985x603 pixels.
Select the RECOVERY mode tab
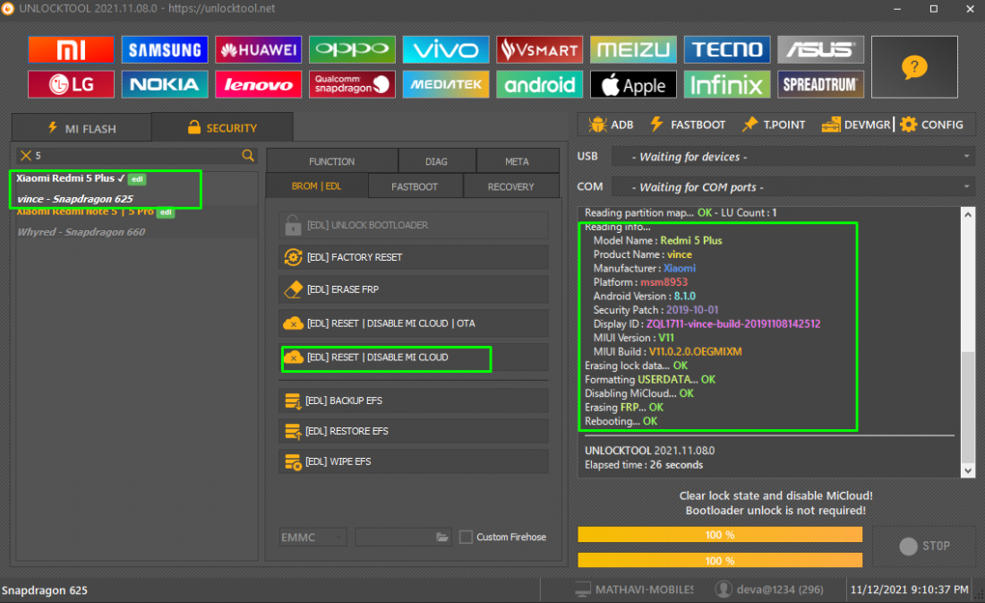510,186
